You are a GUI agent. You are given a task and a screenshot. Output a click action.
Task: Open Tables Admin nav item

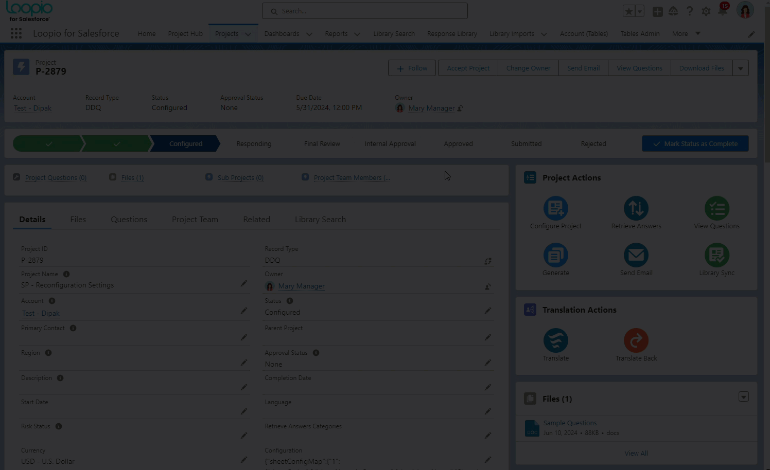pyautogui.click(x=640, y=34)
